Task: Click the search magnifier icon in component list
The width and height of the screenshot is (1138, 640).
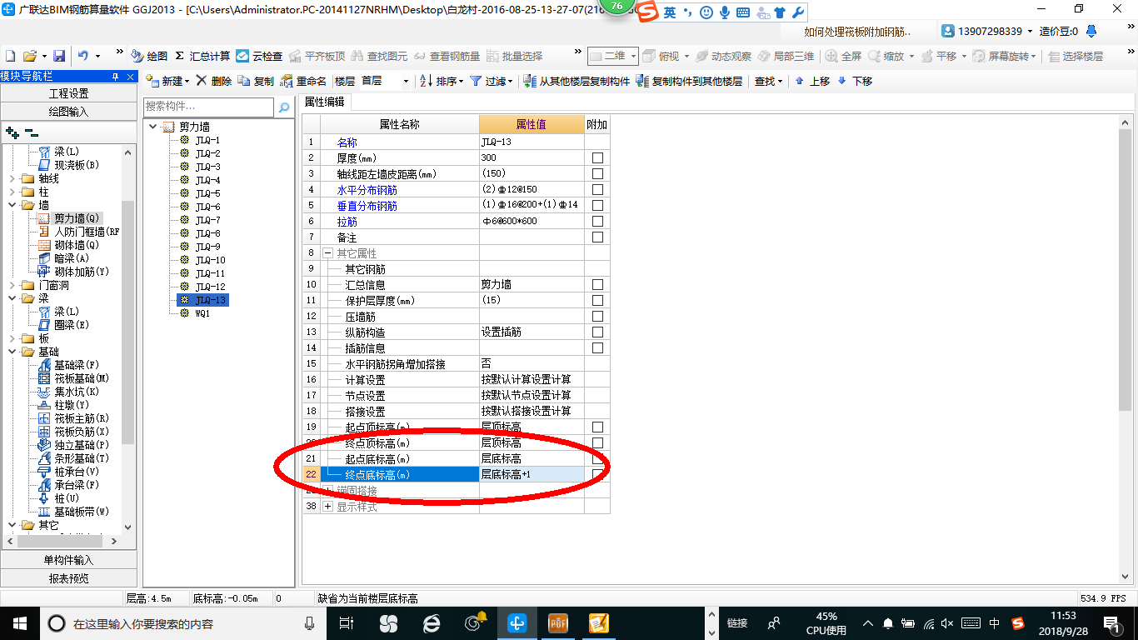Action: [284, 107]
